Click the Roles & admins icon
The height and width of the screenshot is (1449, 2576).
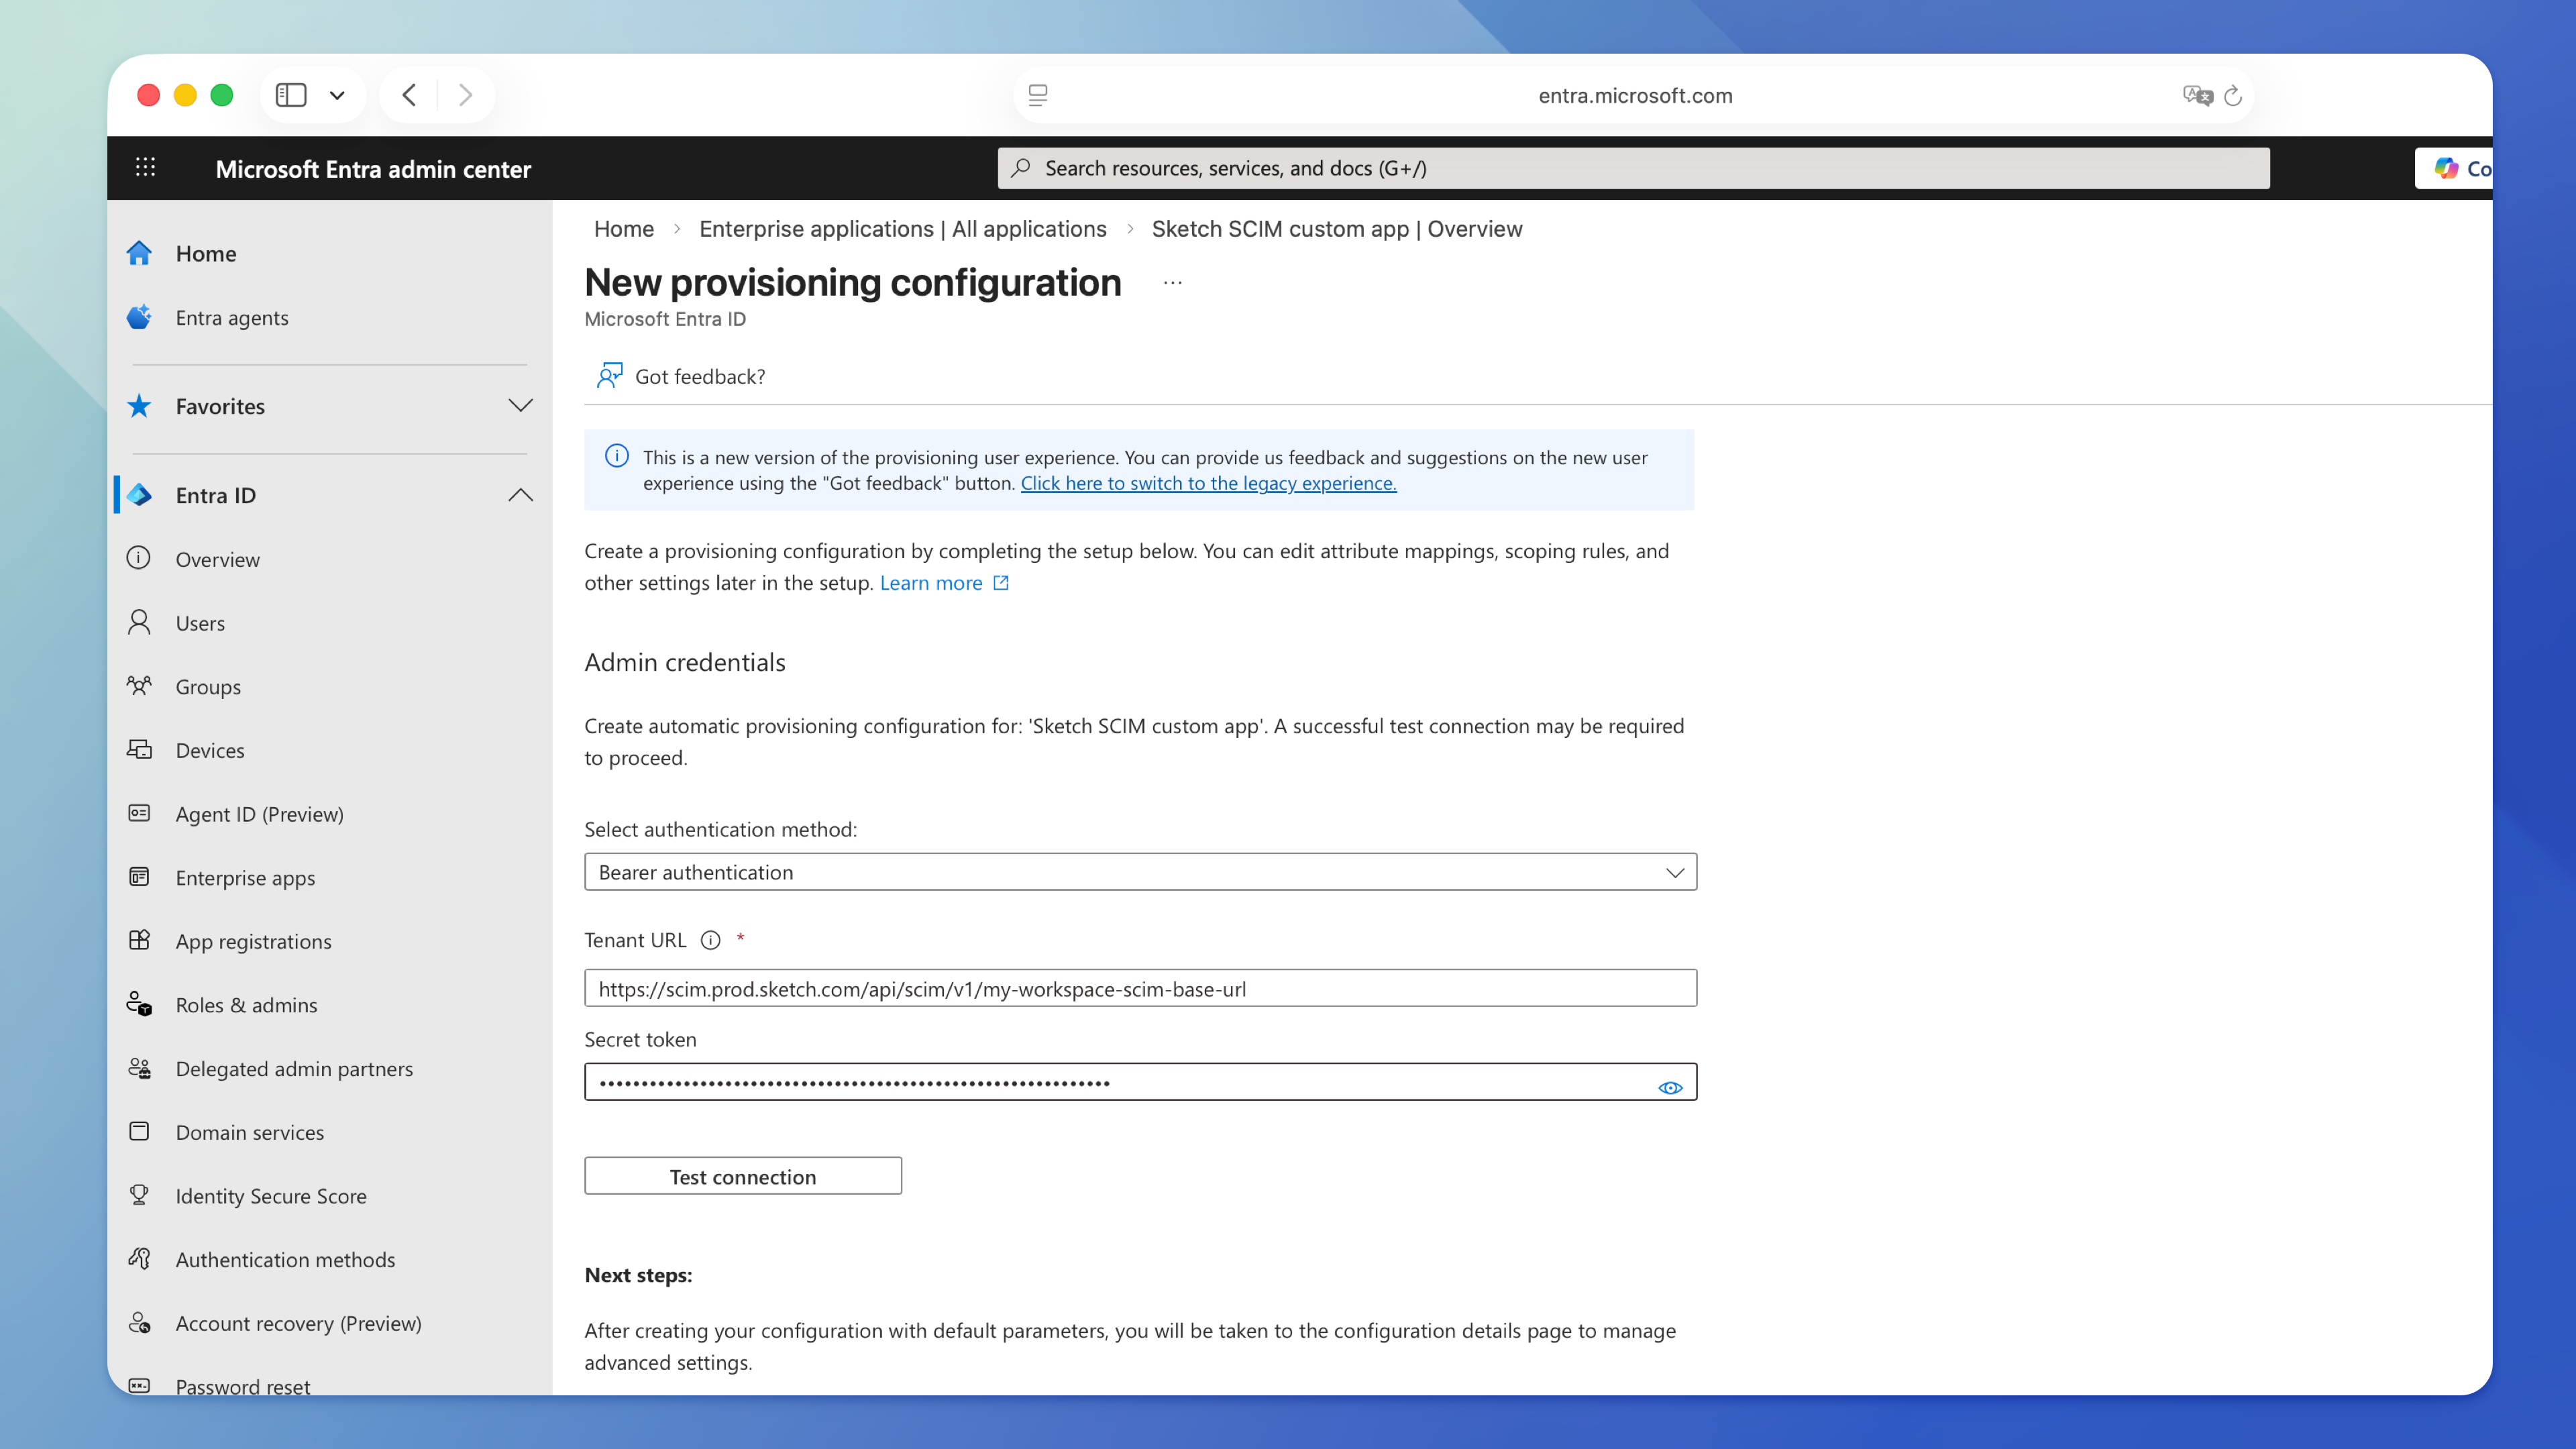click(x=139, y=1004)
